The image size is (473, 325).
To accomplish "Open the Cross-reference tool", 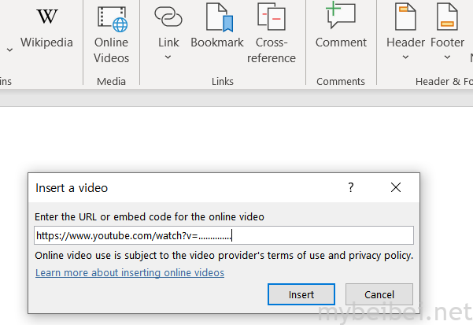I will point(272,33).
